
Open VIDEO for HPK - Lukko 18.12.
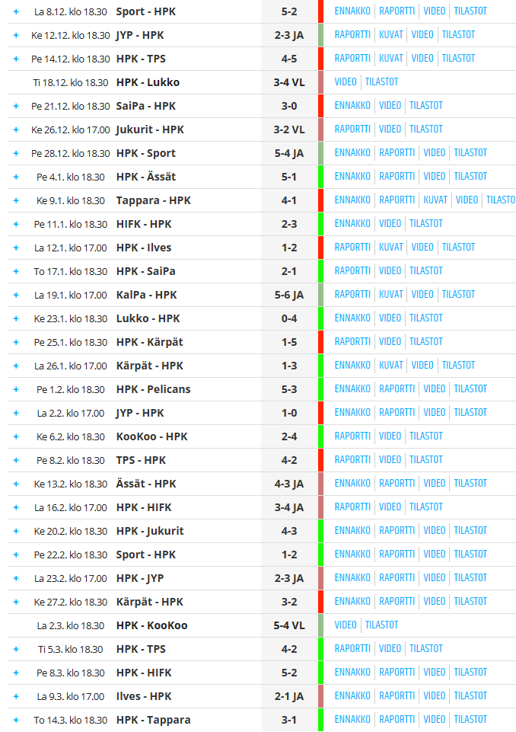(346, 82)
